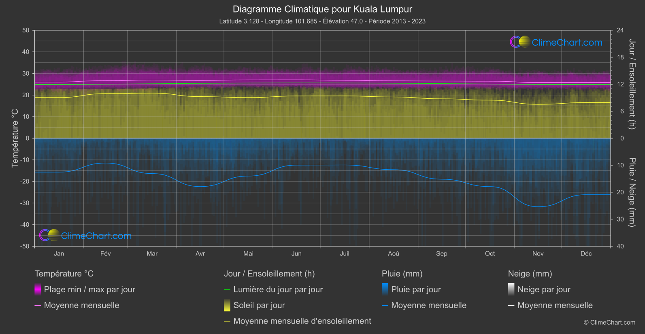
Task: Click the '50' tick on the temperature axis
Action: [26, 30]
